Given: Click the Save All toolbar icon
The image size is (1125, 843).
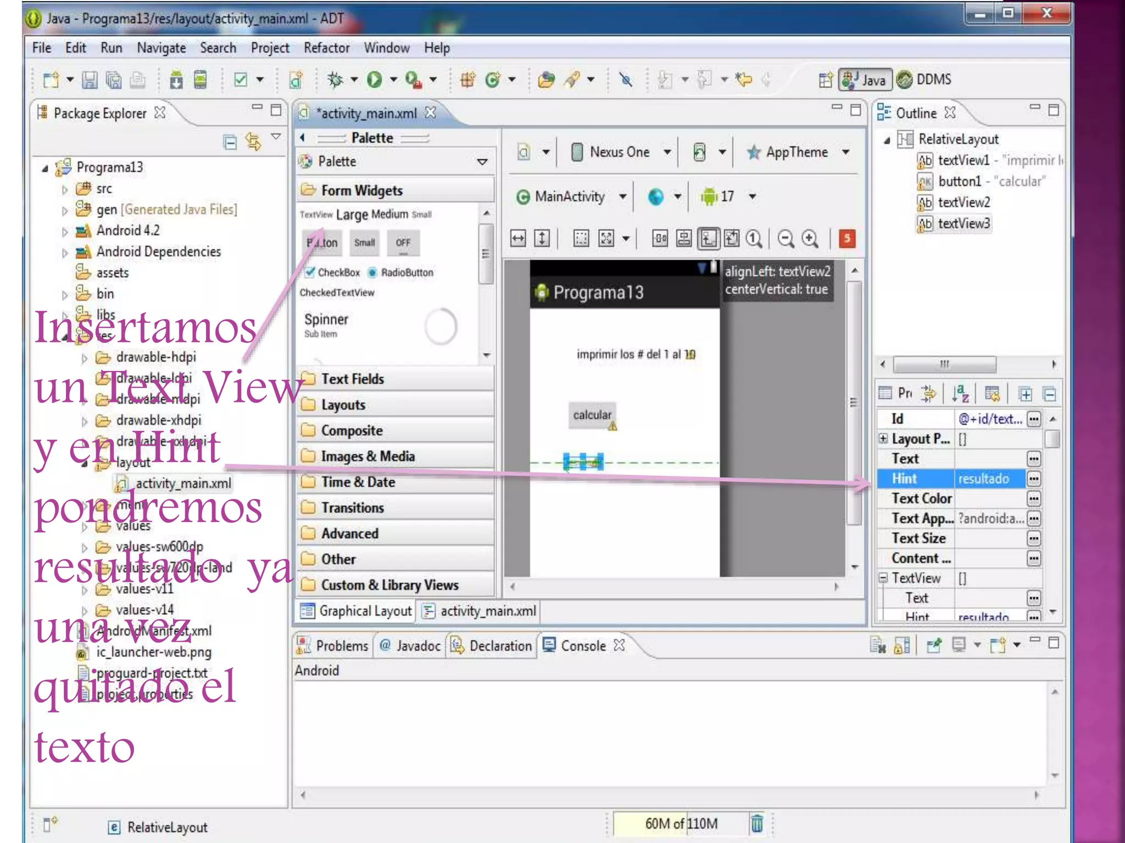Looking at the screenshot, I should pos(114,80).
